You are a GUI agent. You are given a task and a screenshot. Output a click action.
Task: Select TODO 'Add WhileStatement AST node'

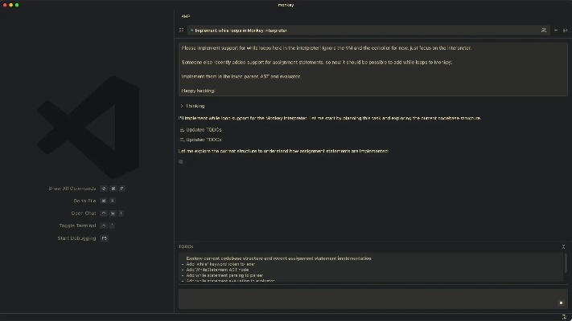click(217, 270)
